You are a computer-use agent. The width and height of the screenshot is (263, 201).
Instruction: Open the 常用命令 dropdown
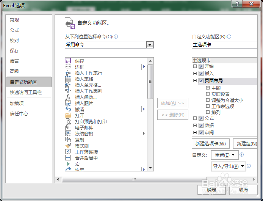[x=150, y=45]
